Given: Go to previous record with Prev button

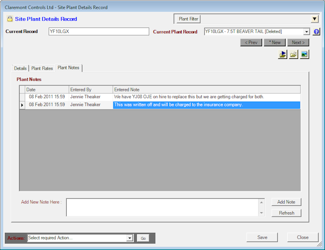Looking at the screenshot, I should click(x=251, y=43).
